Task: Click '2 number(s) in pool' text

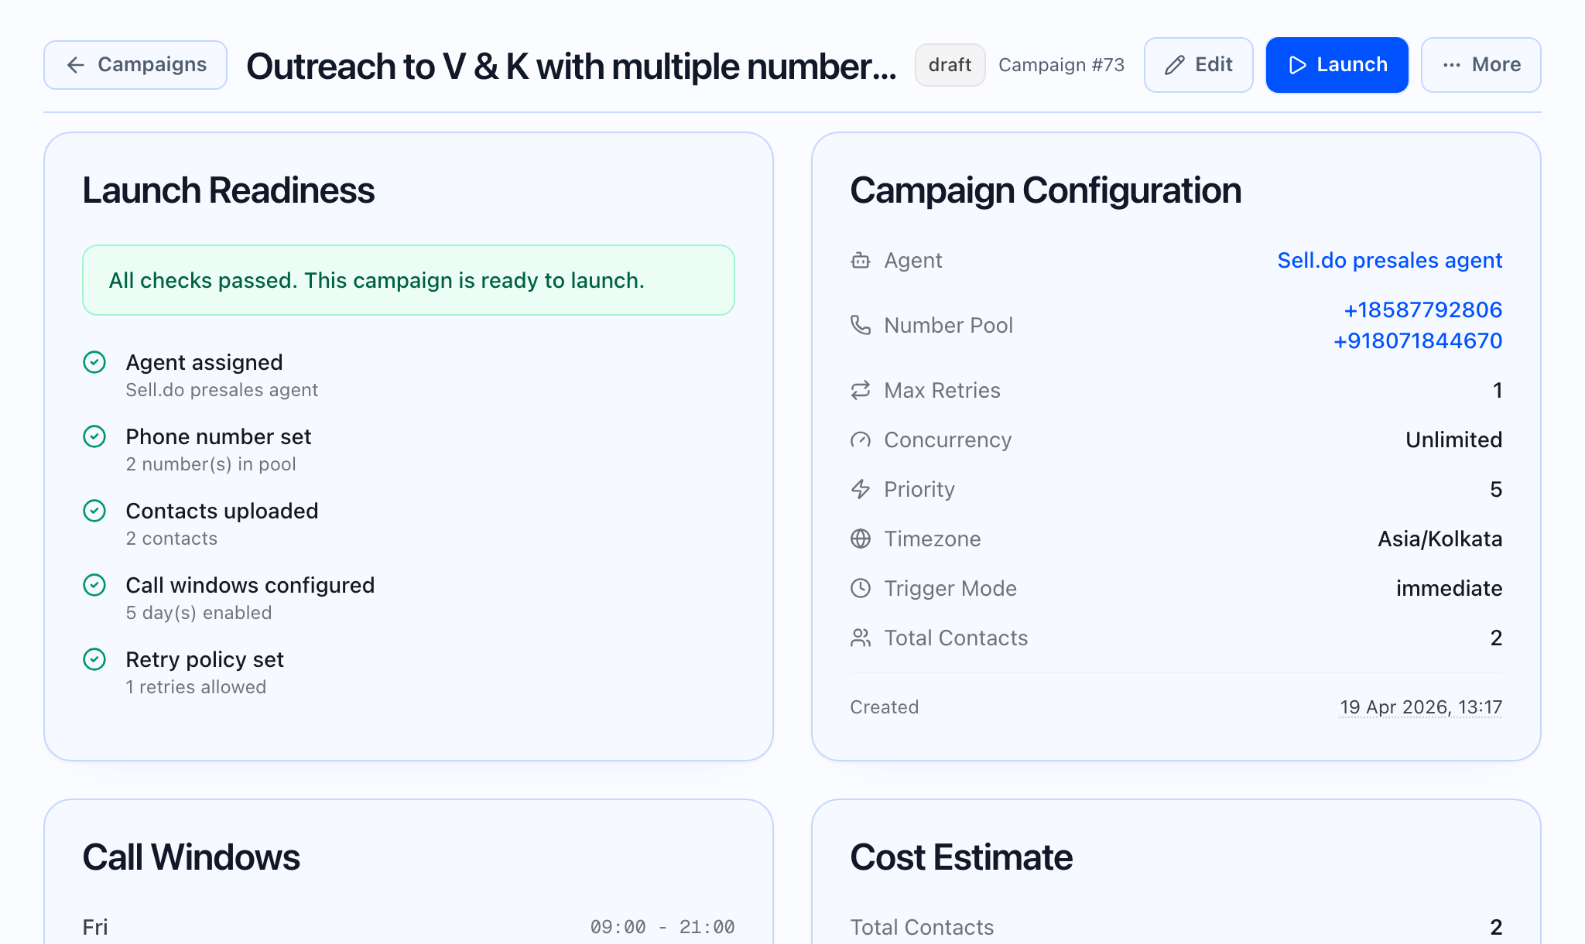Action: pyautogui.click(x=211, y=464)
